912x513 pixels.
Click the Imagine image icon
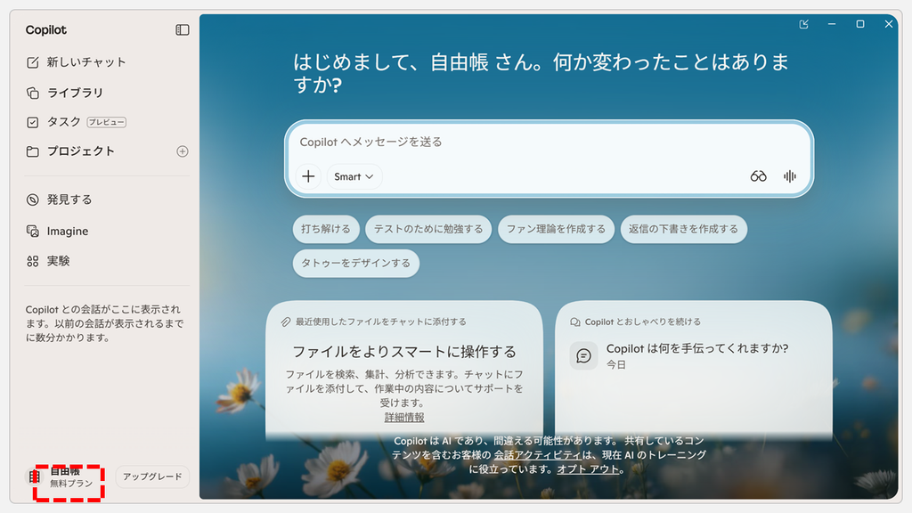coord(33,231)
